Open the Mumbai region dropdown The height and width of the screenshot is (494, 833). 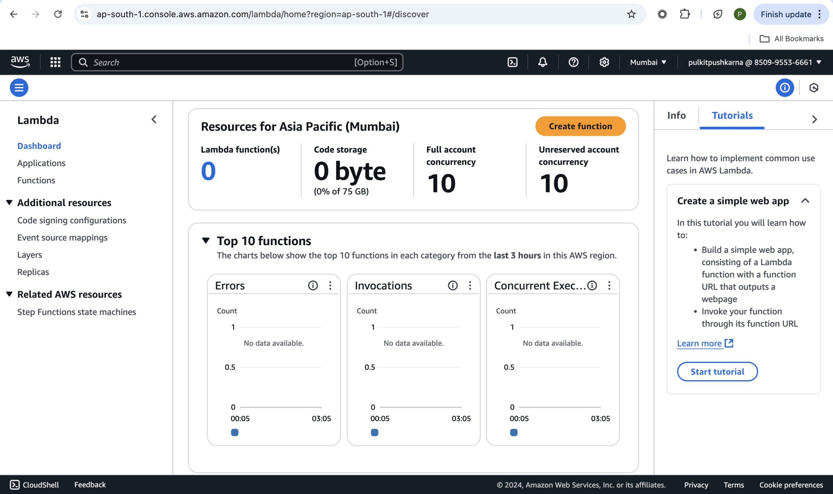648,62
